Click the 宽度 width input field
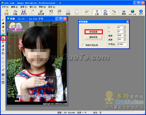 point(120,35)
